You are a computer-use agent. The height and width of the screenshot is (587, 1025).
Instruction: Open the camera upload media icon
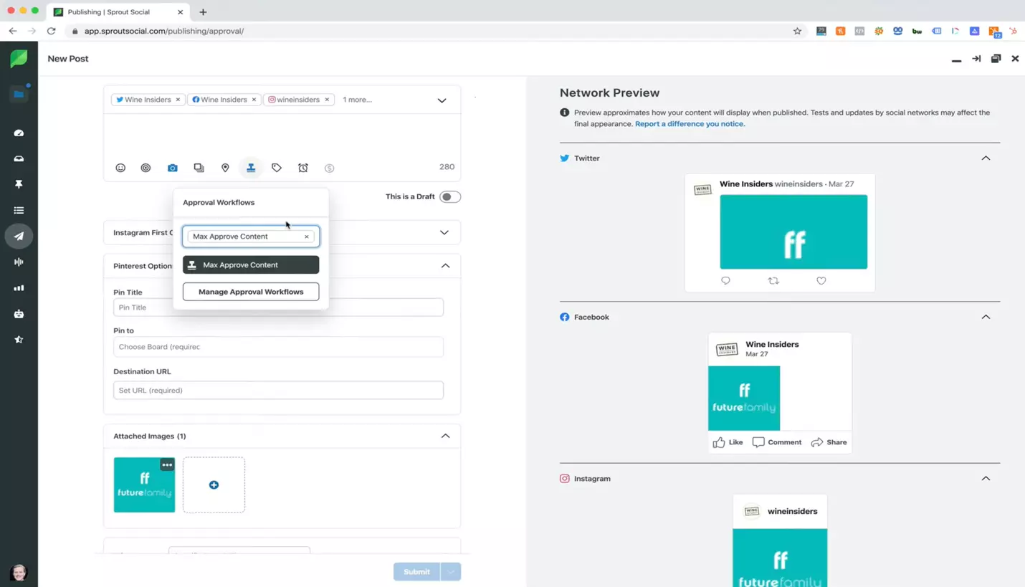click(173, 168)
